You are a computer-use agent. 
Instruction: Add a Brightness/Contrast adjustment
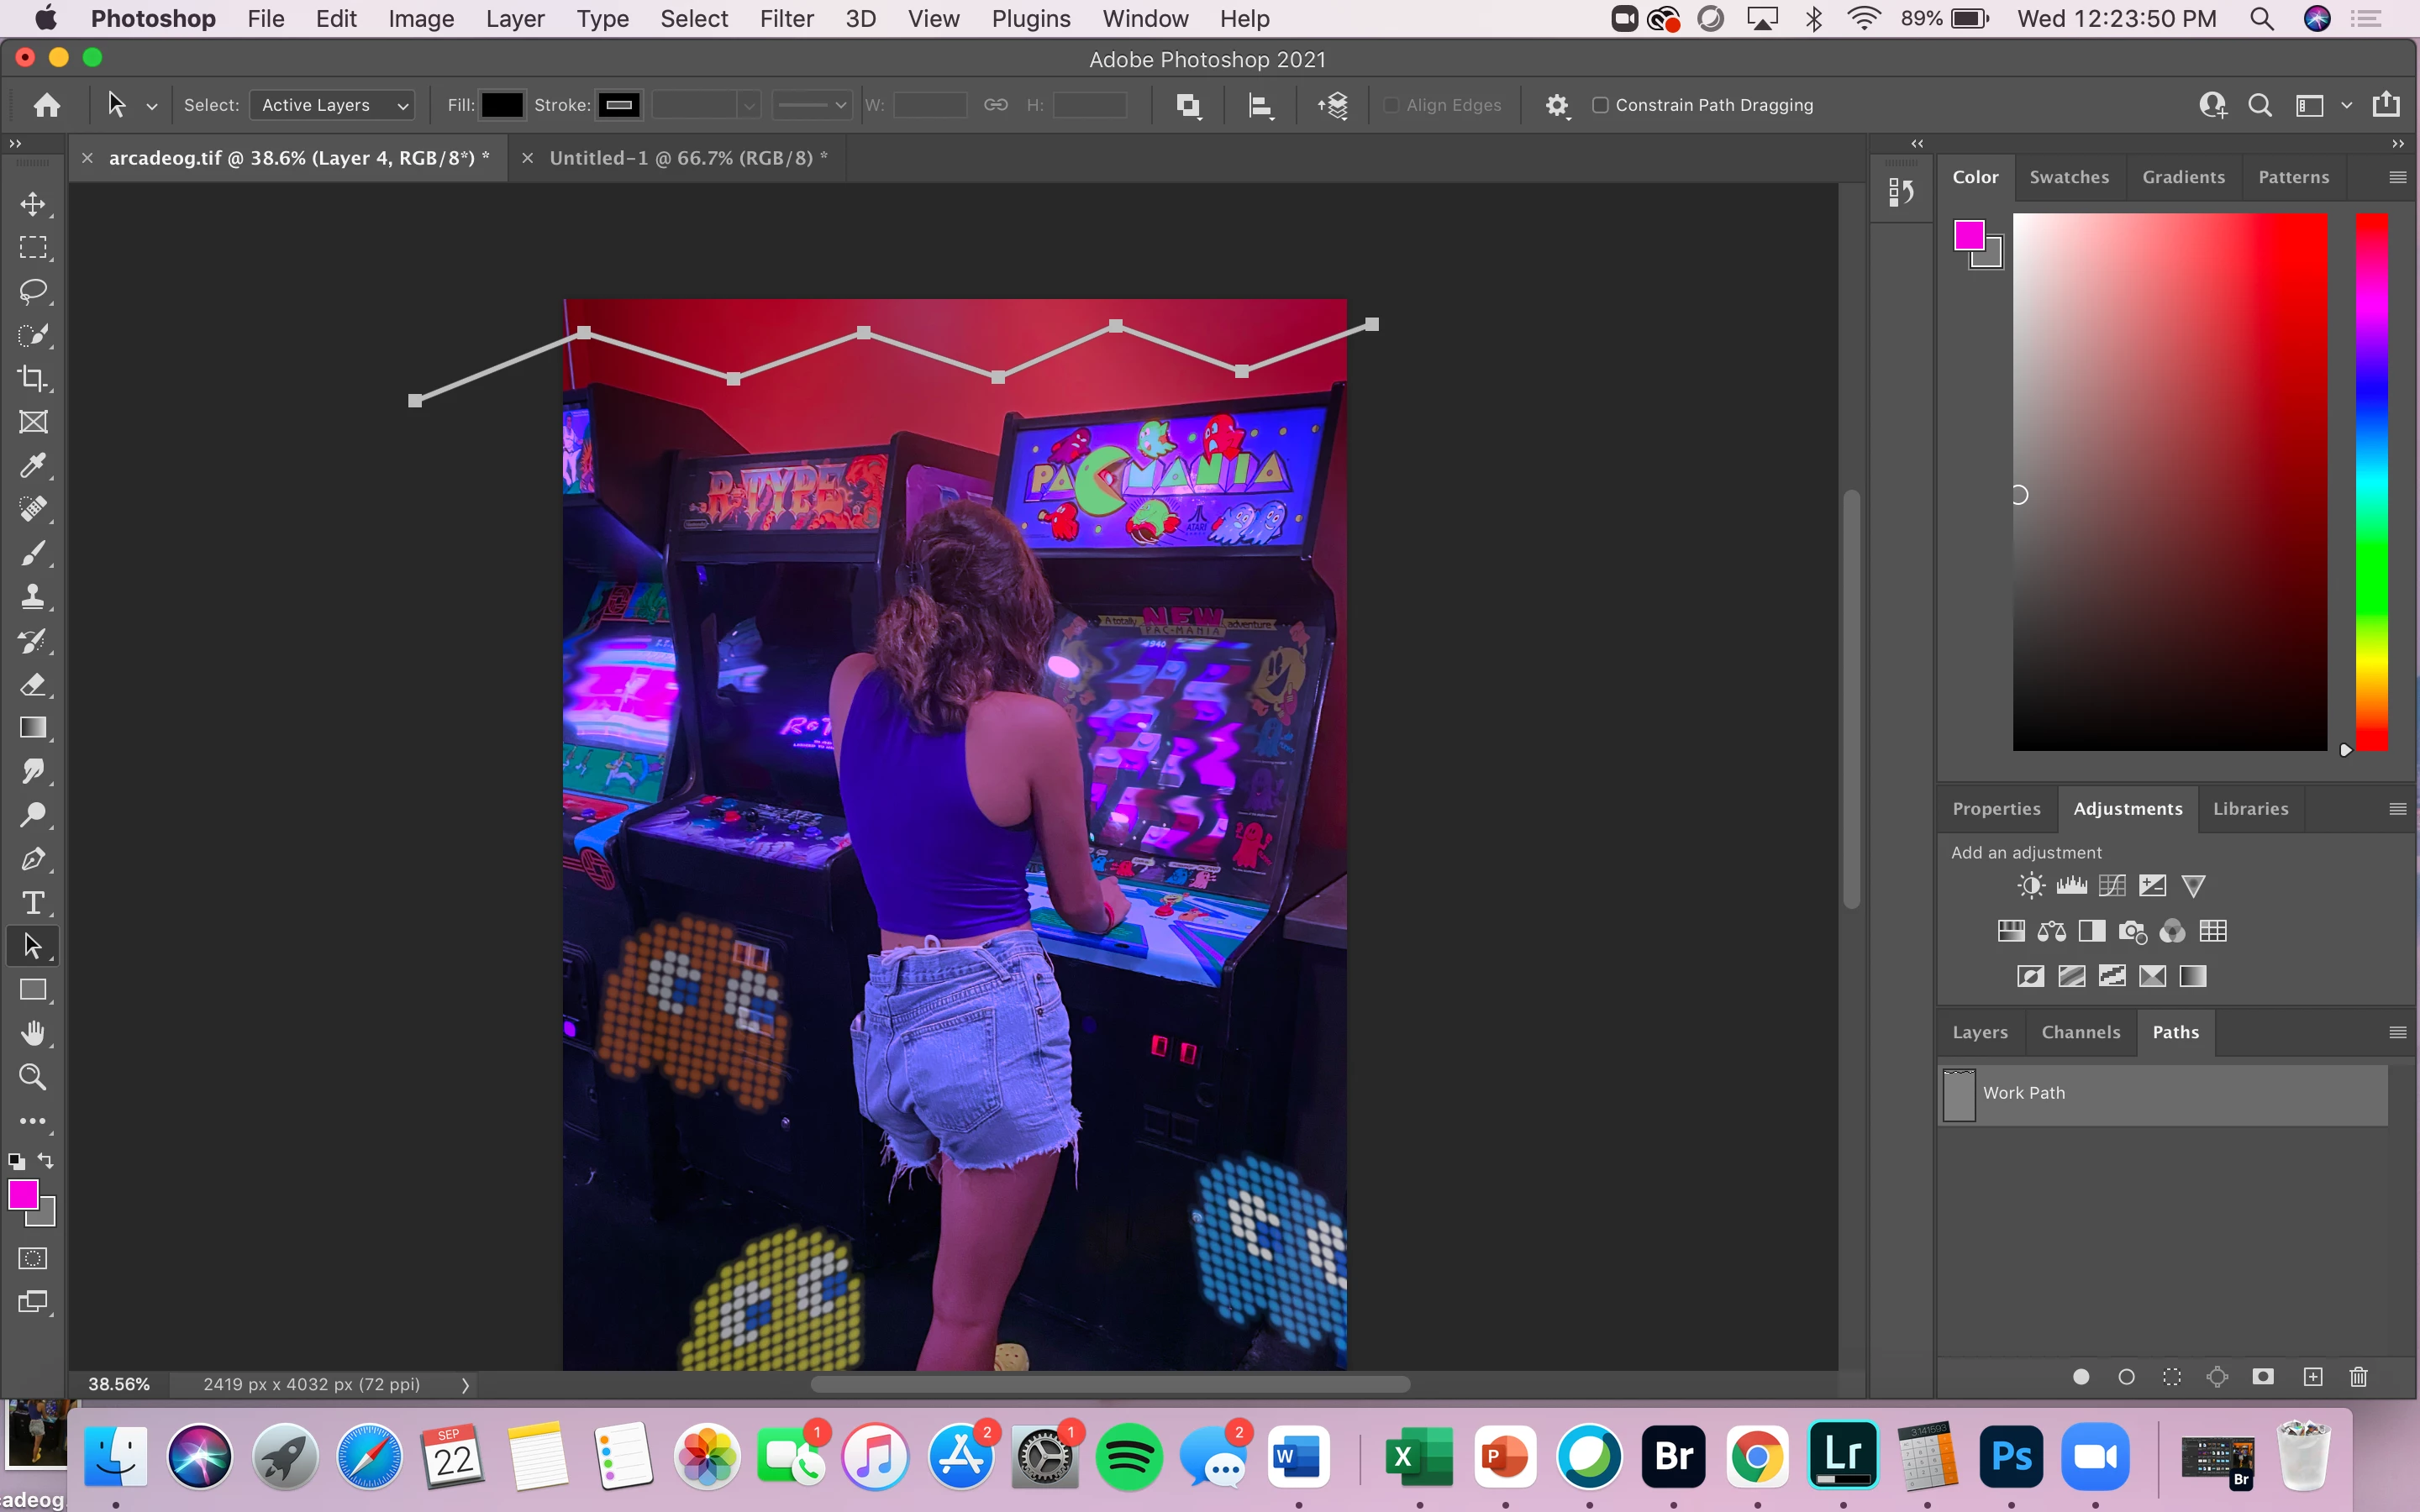coord(2030,886)
